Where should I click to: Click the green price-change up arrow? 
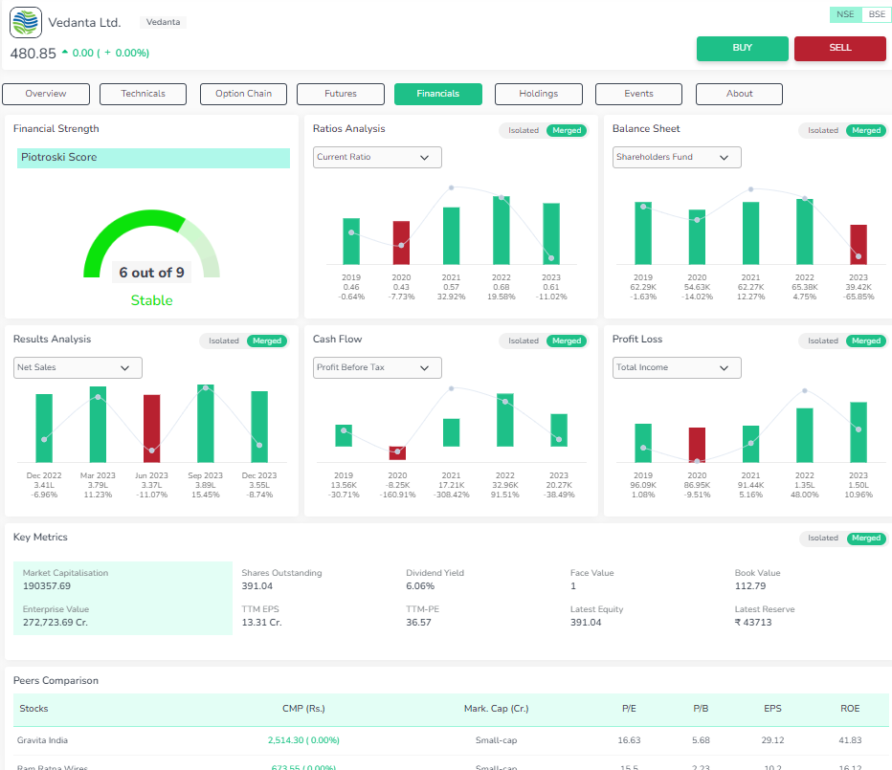click(x=65, y=53)
